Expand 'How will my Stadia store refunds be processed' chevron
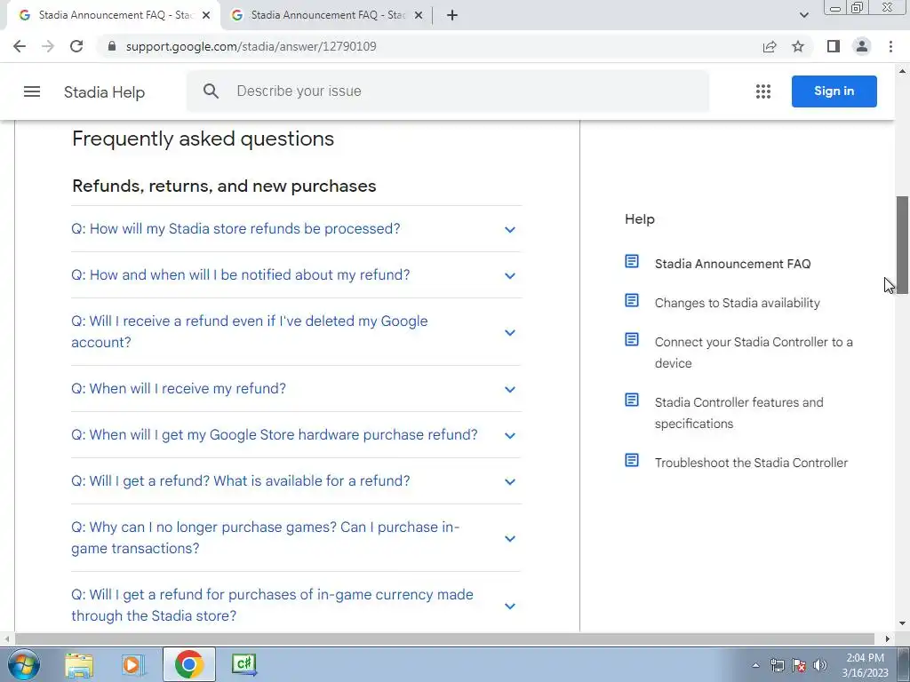The width and height of the screenshot is (910, 682). 509,230
